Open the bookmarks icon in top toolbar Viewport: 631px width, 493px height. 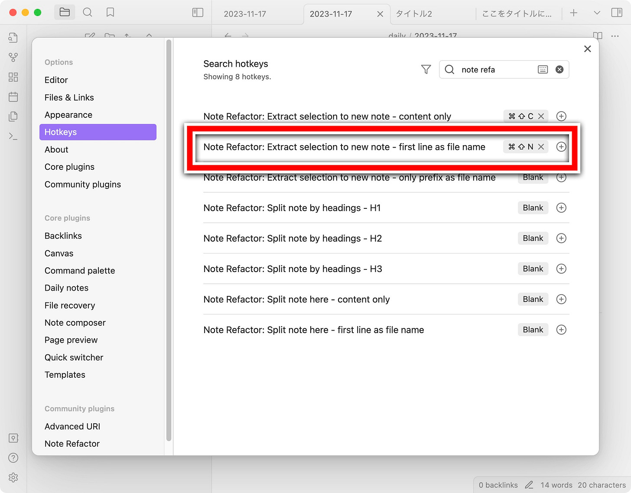(111, 12)
